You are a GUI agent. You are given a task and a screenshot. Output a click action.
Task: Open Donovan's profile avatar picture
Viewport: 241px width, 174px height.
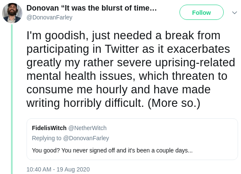point(12,13)
